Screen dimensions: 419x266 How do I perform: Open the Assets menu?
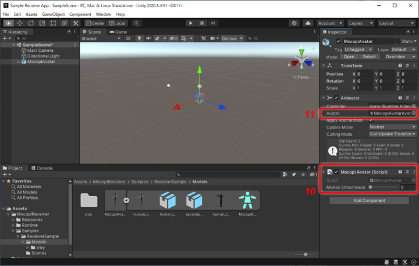pyautogui.click(x=31, y=14)
